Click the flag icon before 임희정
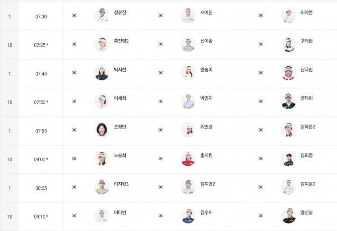This screenshot has width=337, height=231. (261, 159)
